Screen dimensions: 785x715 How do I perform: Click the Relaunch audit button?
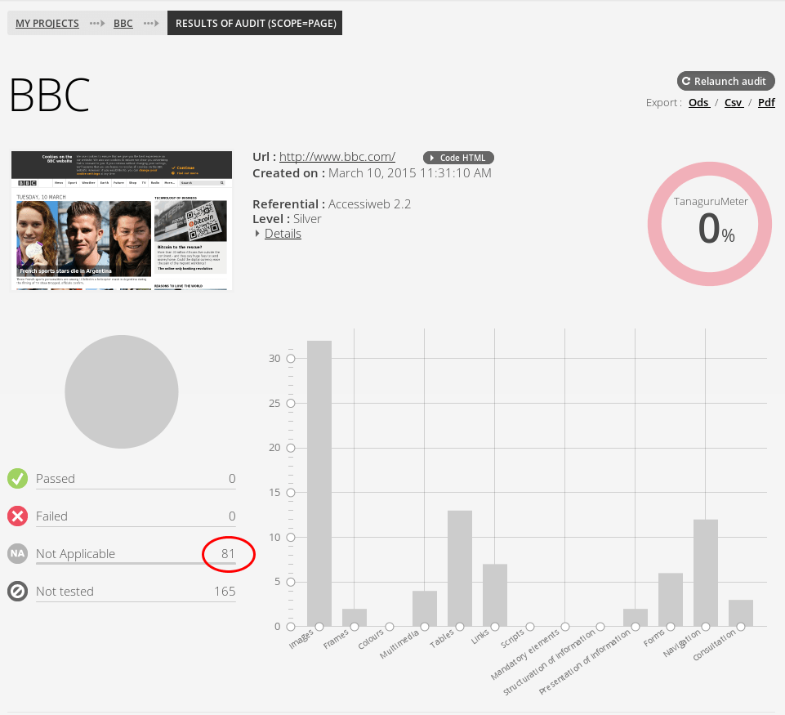coord(725,81)
